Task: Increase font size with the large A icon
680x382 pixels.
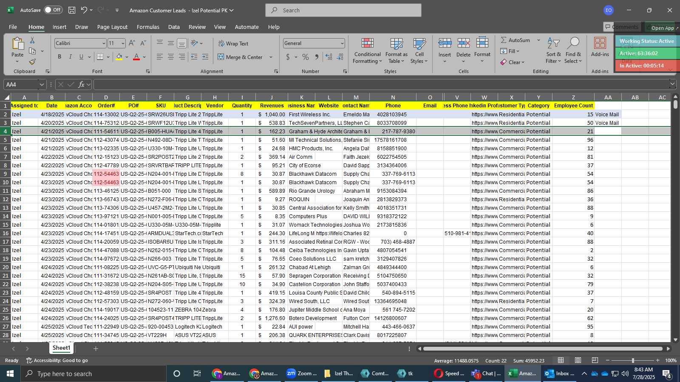Action: click(x=132, y=43)
